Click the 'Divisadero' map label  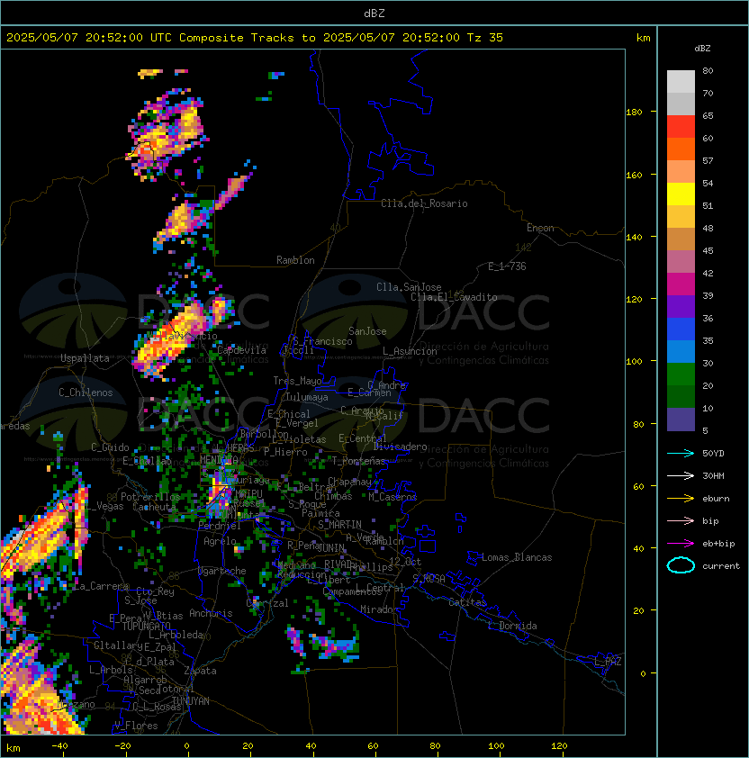coord(400,447)
